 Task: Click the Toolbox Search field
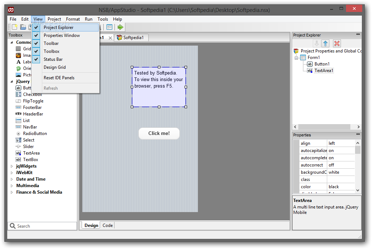coord(42,226)
